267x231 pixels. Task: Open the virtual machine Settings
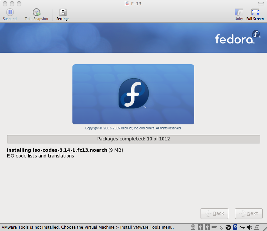click(62, 13)
